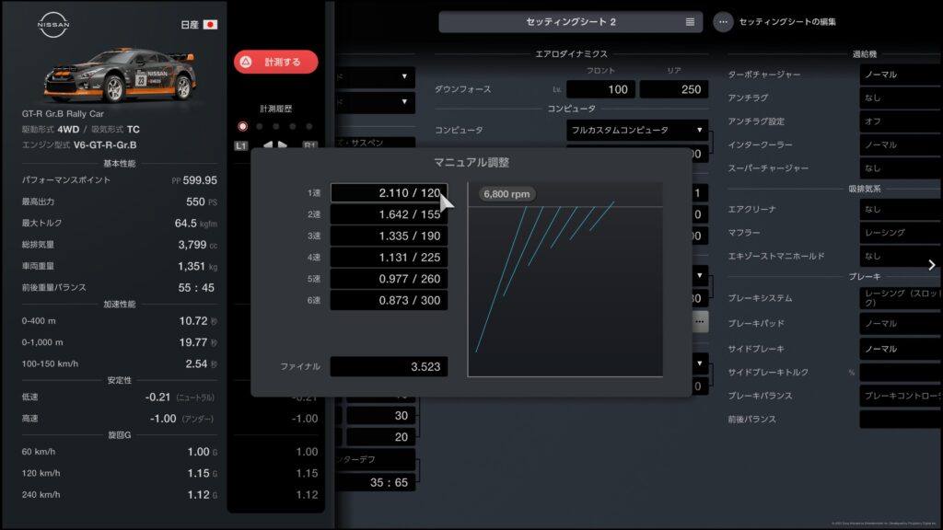This screenshot has height=530, width=943.
Task: Open the サイドブレーキ ノーマル selector
Action: click(901, 349)
